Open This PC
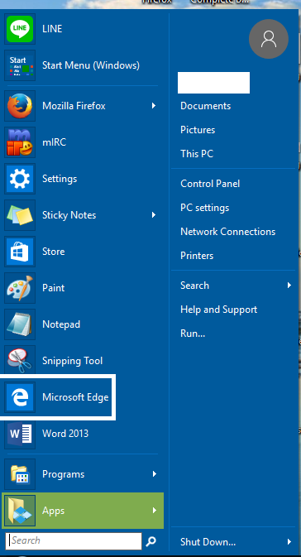Viewport: 301px width, 557px height. click(197, 154)
